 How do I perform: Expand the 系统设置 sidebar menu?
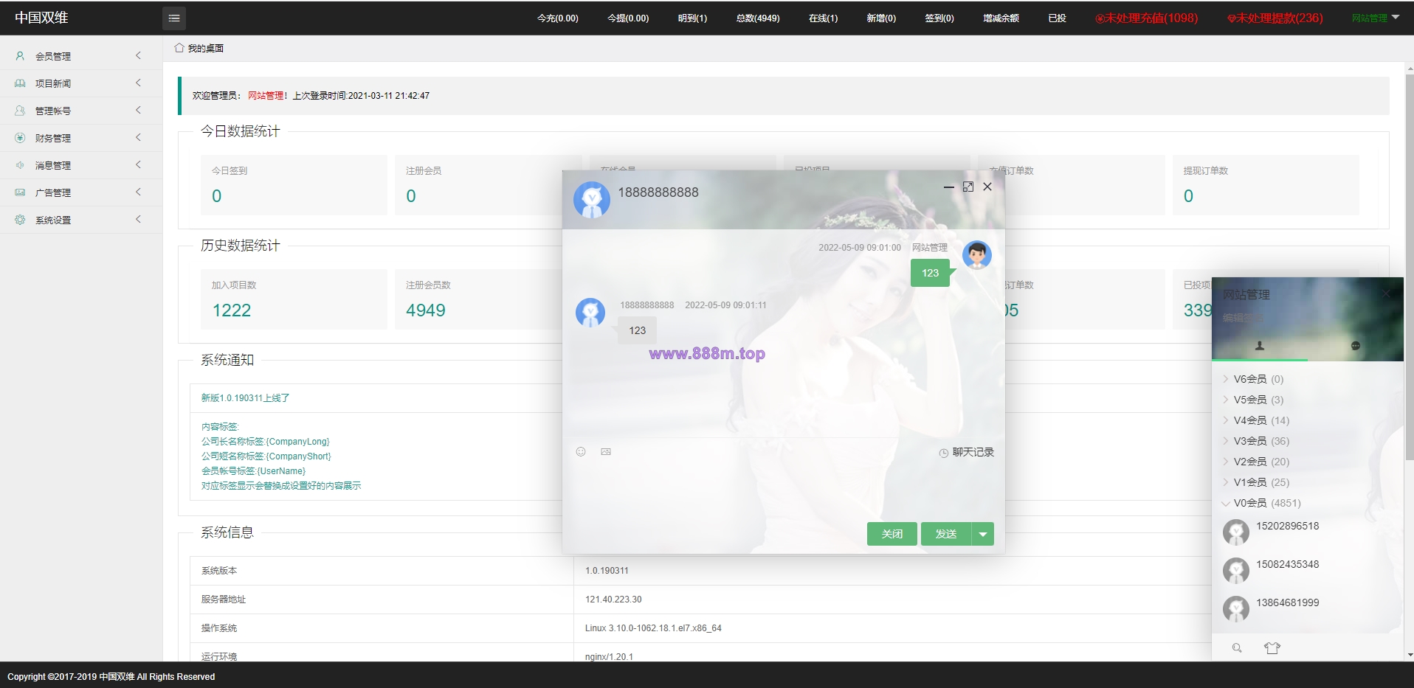tap(81, 220)
